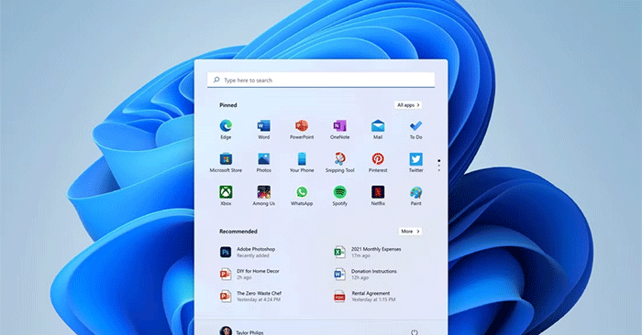The width and height of the screenshot is (642, 335).
Task: Show More recommended items
Action: 410,232
